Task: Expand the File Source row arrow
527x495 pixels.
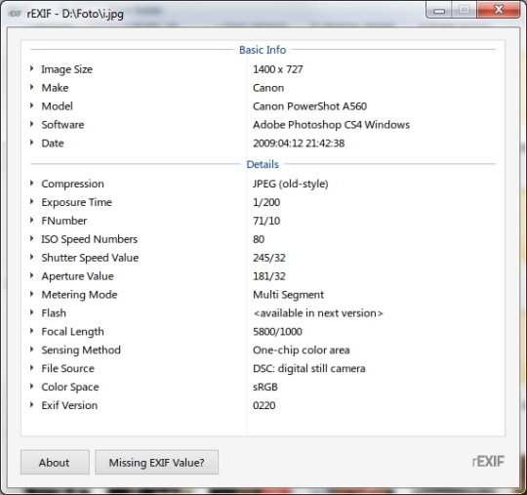Action: [31, 368]
